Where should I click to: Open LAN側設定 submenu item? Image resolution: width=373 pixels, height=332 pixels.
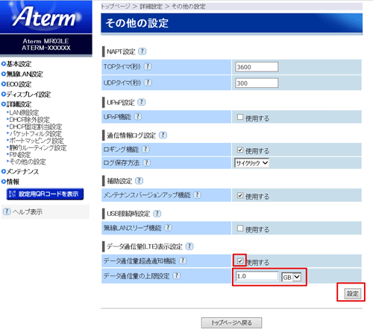[23, 112]
